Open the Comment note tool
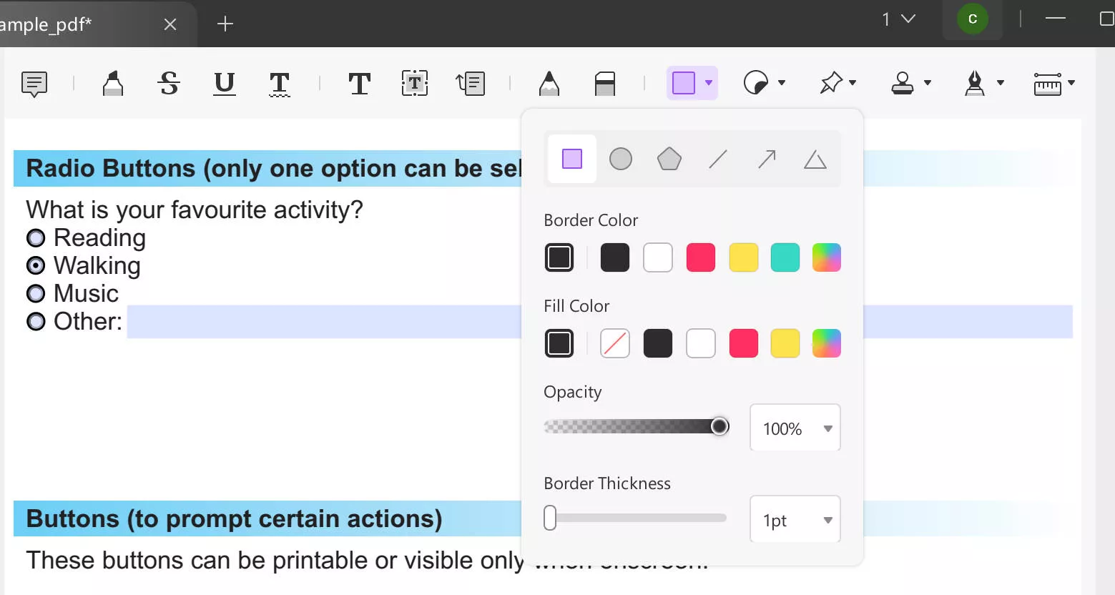Screen dimensions: 1115x595 pyautogui.click(x=34, y=84)
